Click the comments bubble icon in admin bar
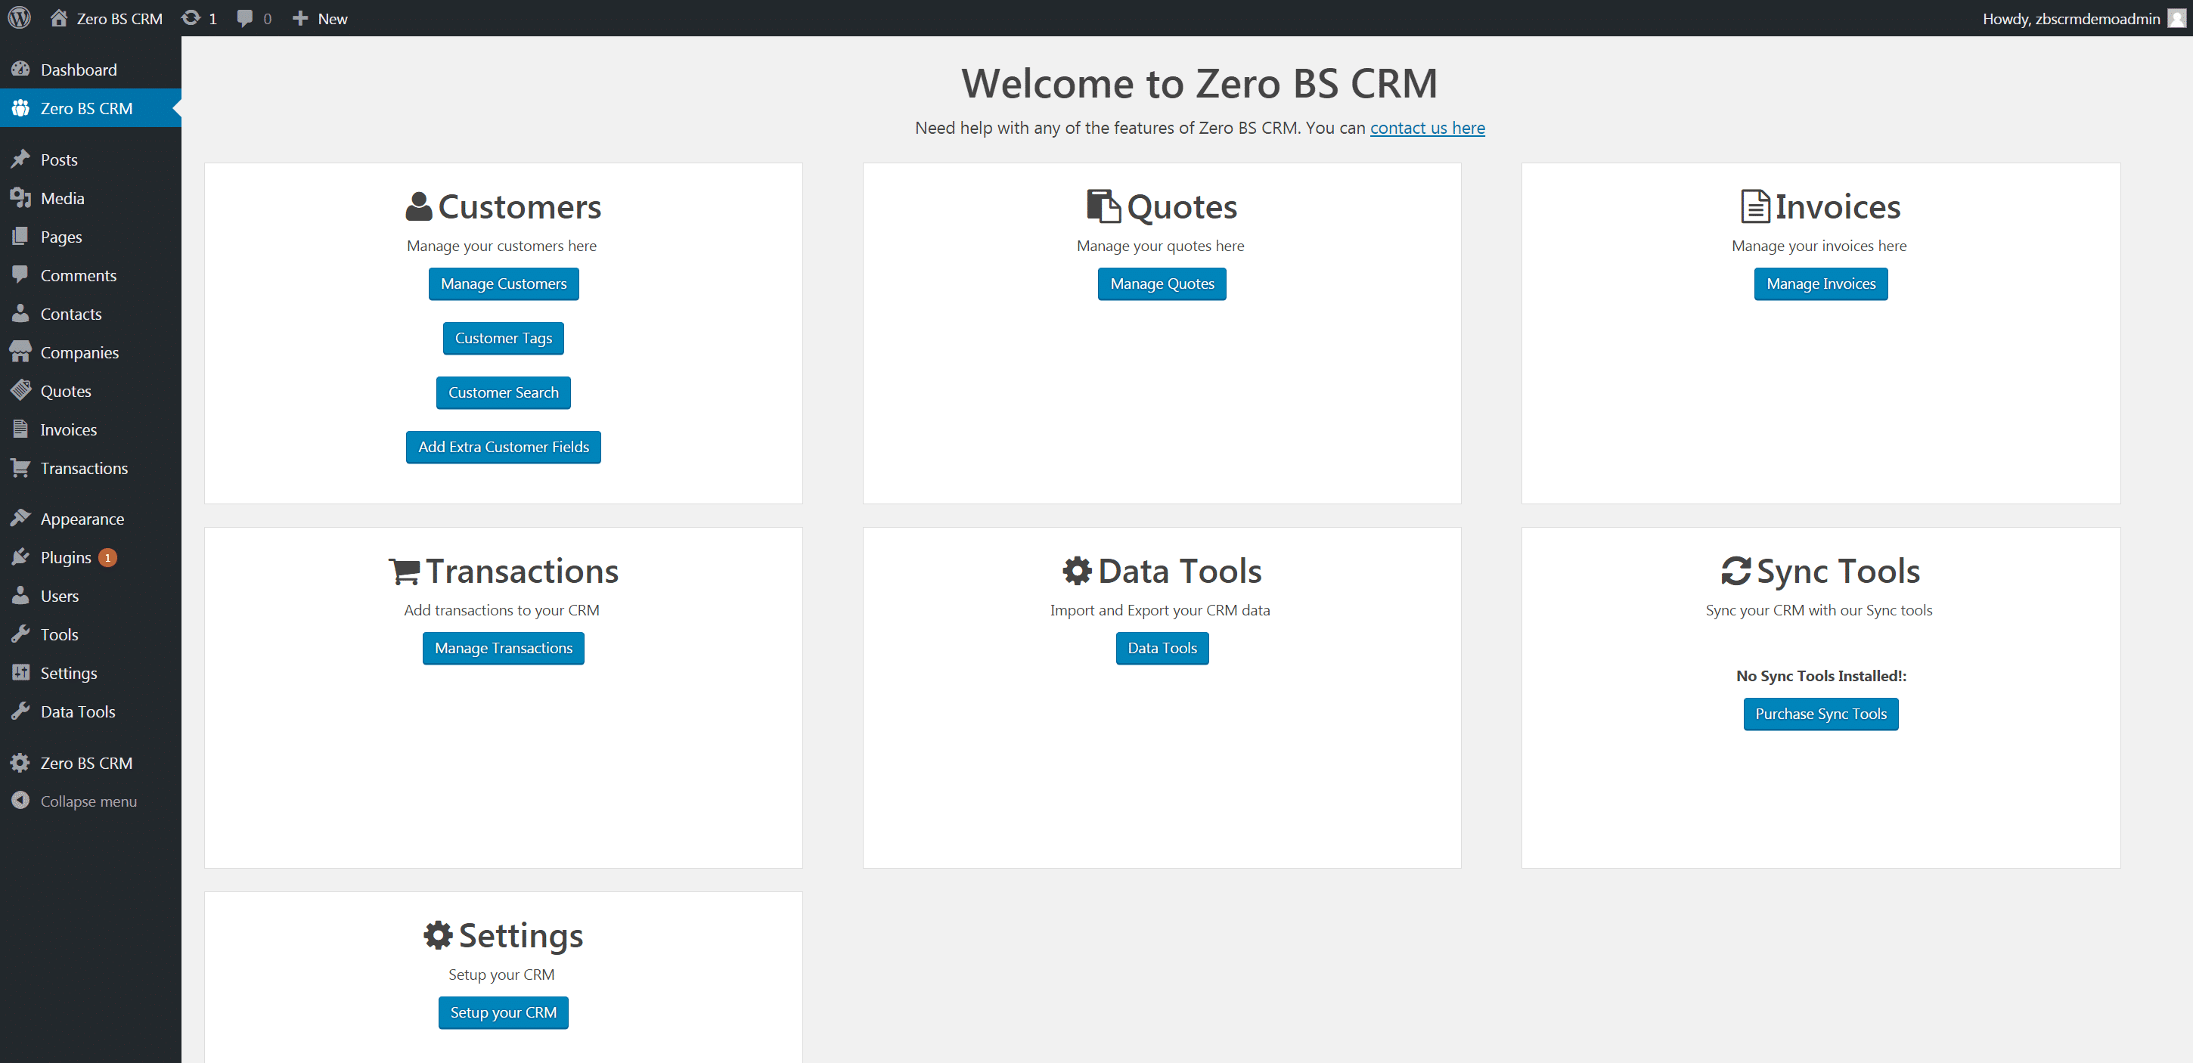This screenshot has height=1063, width=2193. coord(244,18)
